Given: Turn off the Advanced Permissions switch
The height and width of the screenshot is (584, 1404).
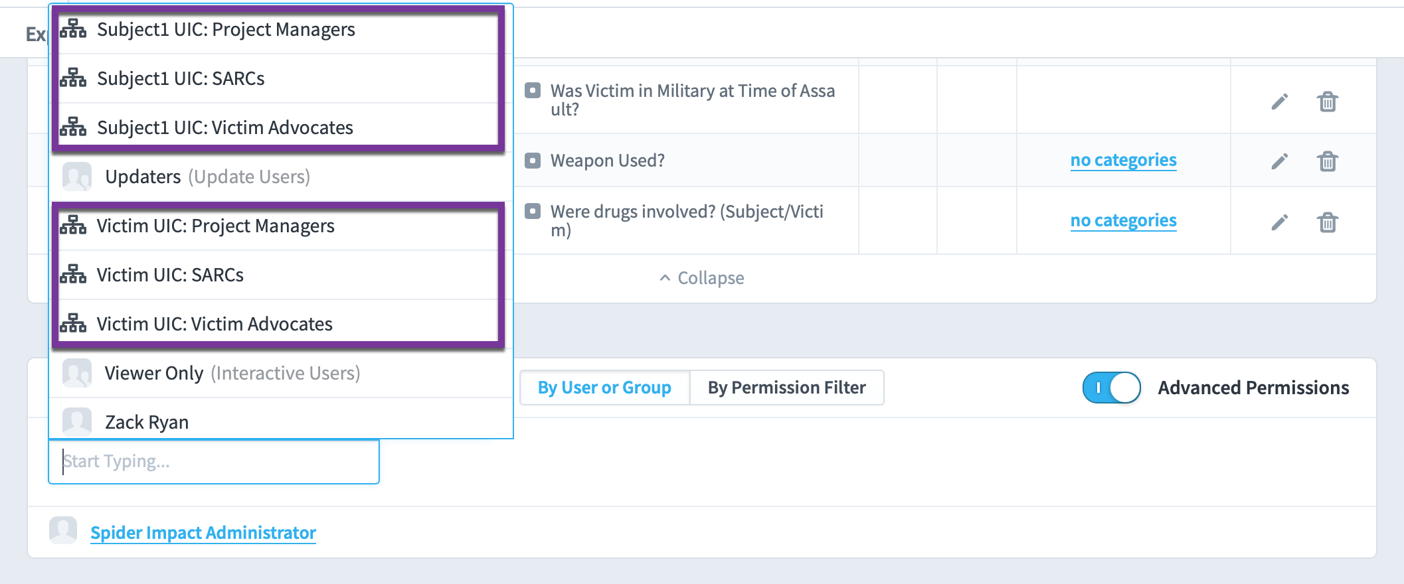Looking at the screenshot, I should point(1111,388).
